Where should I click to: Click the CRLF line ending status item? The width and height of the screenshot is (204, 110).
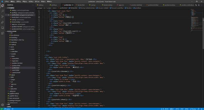point(182,109)
